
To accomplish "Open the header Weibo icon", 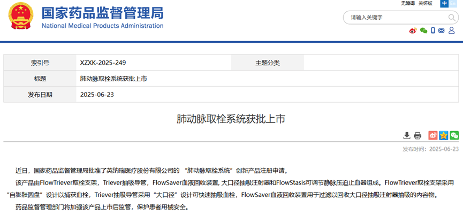I will (413, 30).
